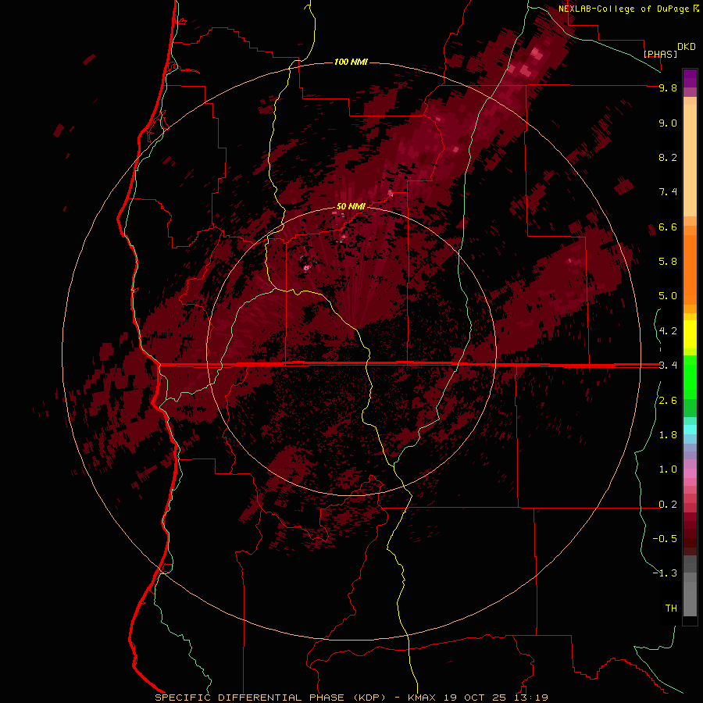The width and height of the screenshot is (703, 703).
Task: Click the 19 OCT 25 13:19 timestamp
Action: click(496, 698)
